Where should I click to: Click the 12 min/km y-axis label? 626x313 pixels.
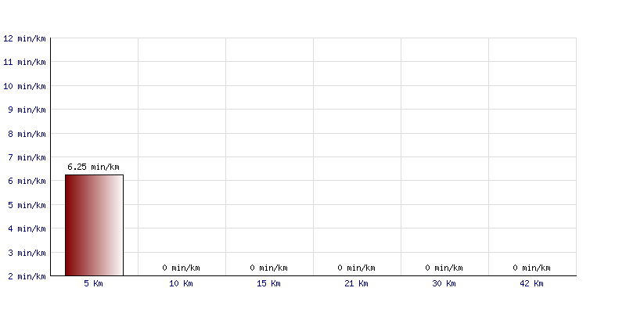24,38
